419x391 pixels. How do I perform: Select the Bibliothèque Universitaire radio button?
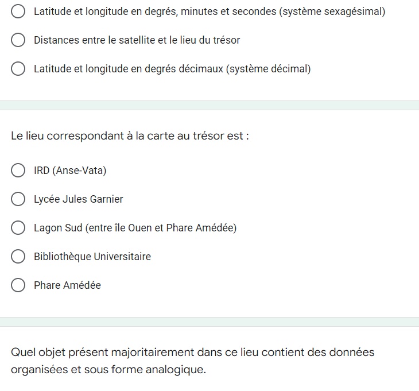(18, 257)
